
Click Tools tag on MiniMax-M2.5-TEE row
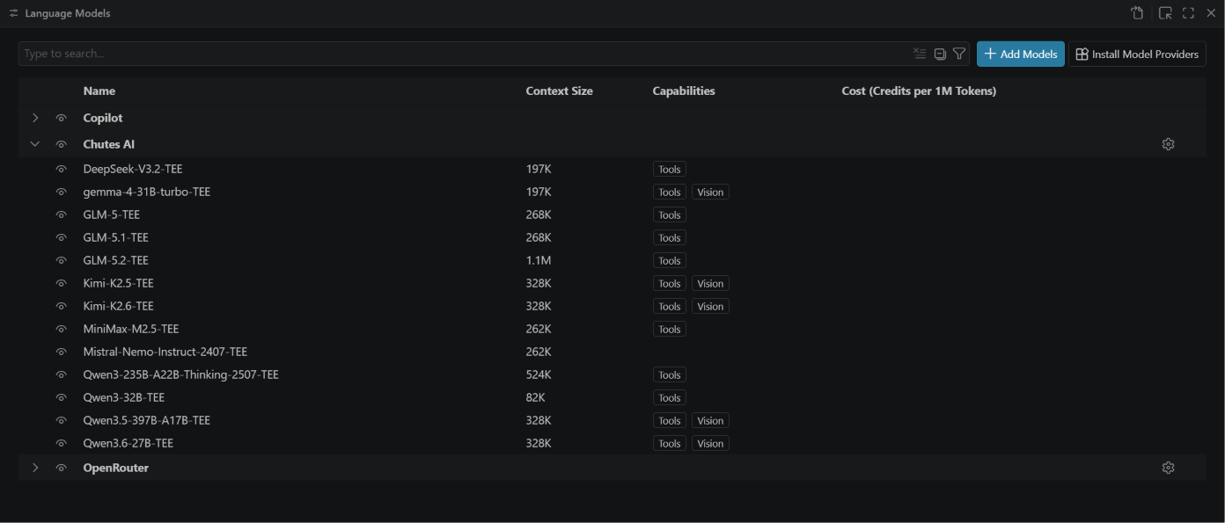point(670,329)
